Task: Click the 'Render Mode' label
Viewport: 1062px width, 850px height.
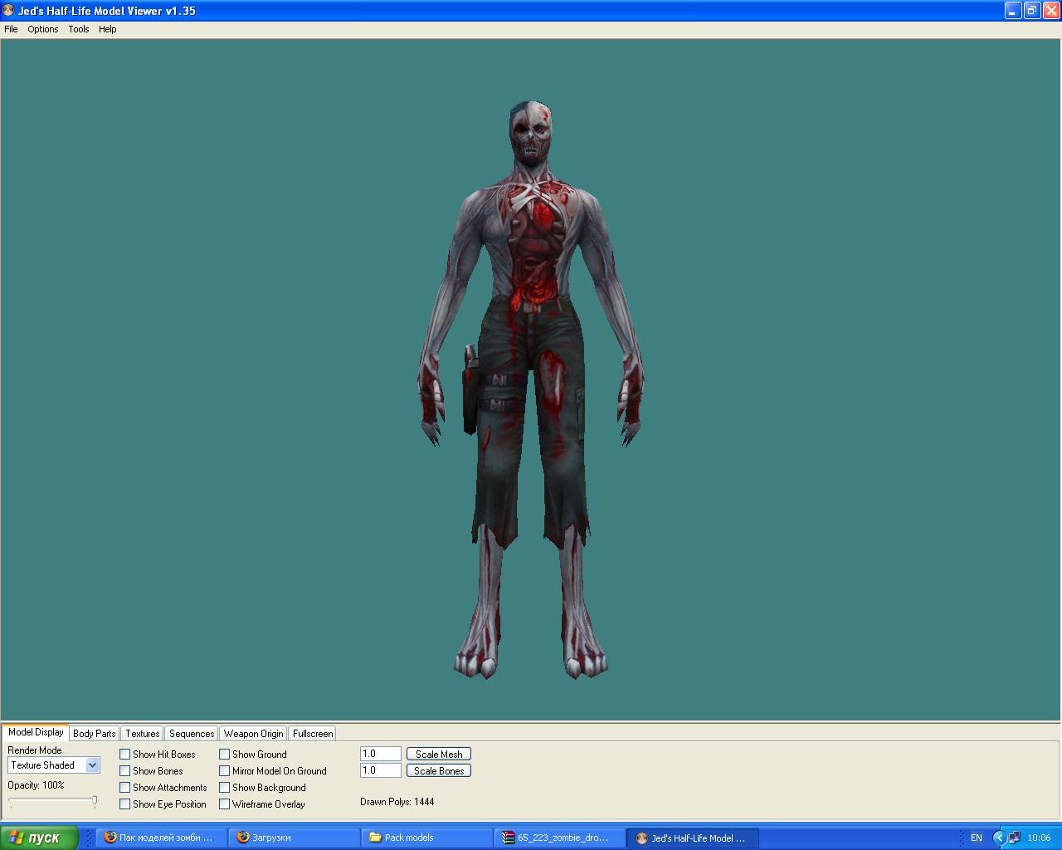Action: (35, 750)
